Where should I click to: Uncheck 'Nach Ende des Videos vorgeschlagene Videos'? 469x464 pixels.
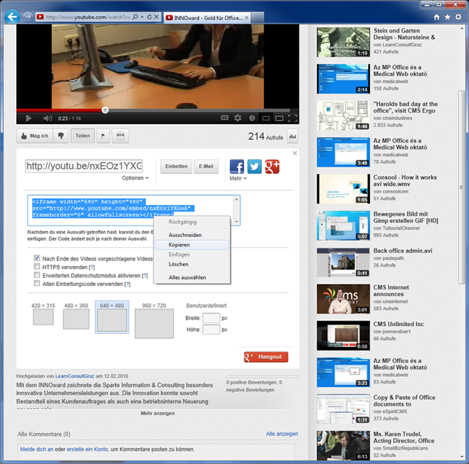pyautogui.click(x=37, y=258)
